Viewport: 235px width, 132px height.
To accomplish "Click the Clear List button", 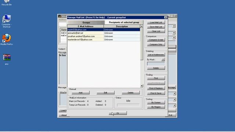I will coord(156,31).
